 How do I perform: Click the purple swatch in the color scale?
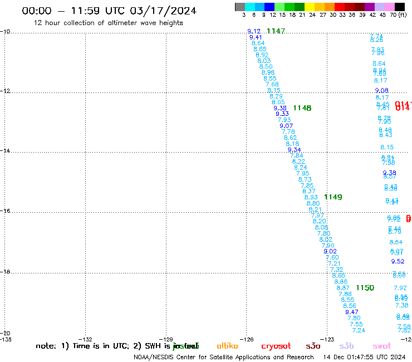coord(369,7)
